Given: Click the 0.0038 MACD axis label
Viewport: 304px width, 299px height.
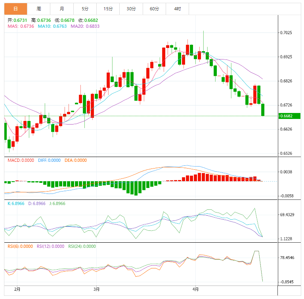Looking at the screenshot, I should 286,172.
